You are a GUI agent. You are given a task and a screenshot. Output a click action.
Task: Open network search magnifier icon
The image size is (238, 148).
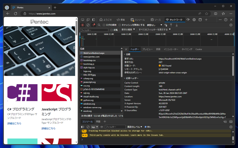99,25
